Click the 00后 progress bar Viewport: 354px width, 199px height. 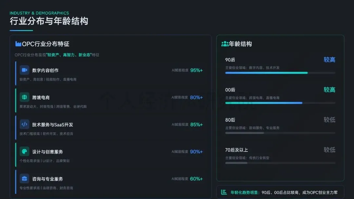click(x=280, y=103)
